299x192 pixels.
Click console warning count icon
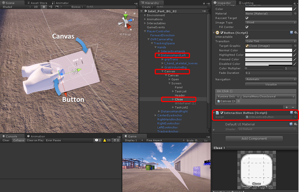point(107,140)
